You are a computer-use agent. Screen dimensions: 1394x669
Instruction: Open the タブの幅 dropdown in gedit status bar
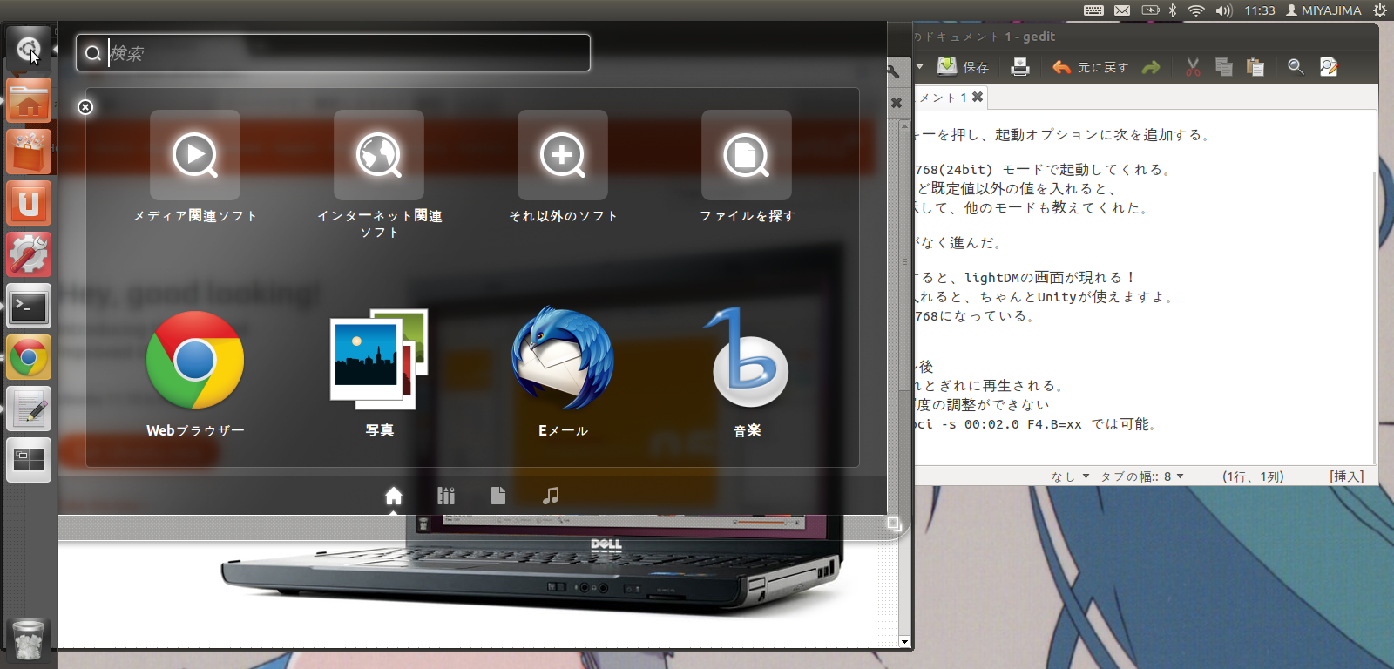1141,476
